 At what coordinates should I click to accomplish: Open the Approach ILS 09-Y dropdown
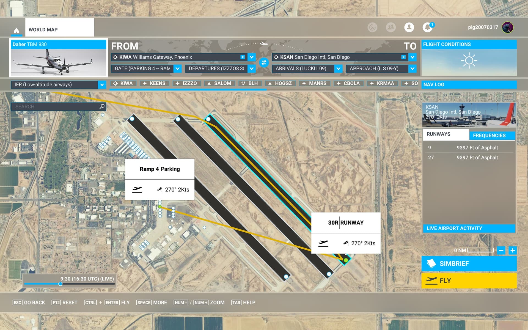click(x=412, y=68)
